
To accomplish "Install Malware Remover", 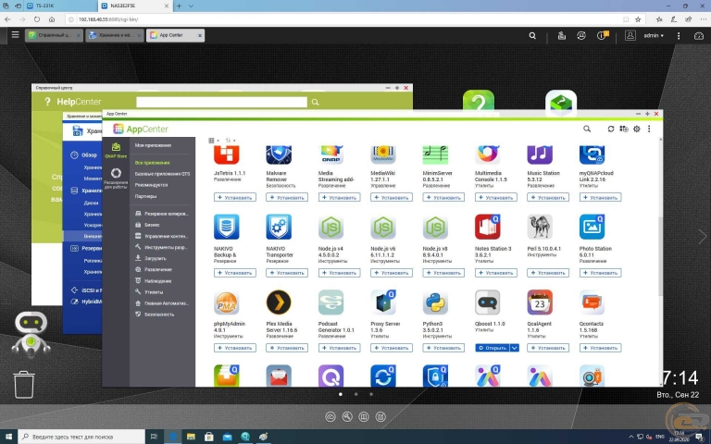I will [287, 198].
